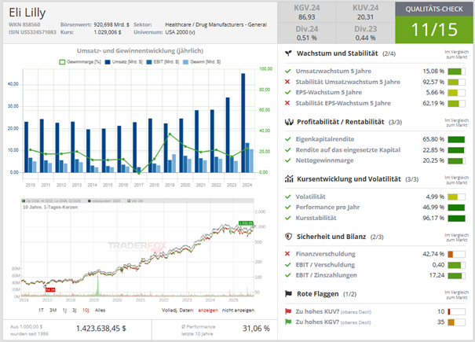Click the Sicherheit und Bilanz shield icon
This screenshot has width=475, height=342.
click(x=288, y=236)
